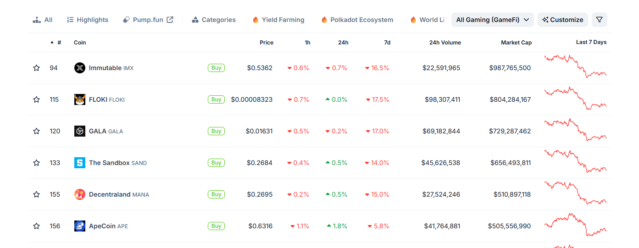Sort by Price column header
The height and width of the screenshot is (248, 639).
point(267,42)
